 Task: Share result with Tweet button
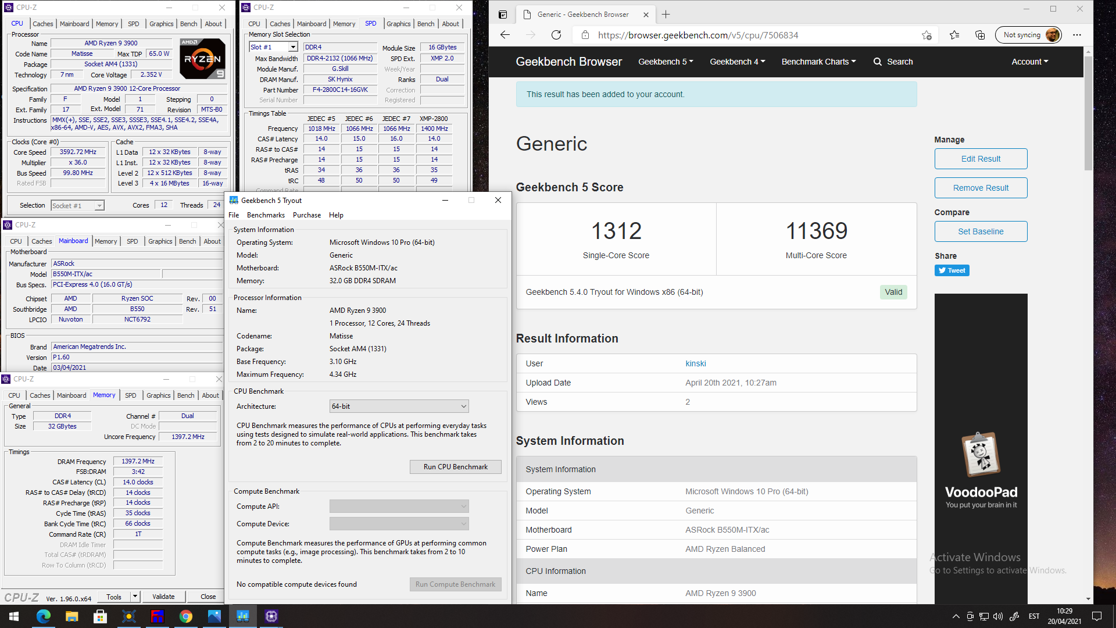(952, 270)
